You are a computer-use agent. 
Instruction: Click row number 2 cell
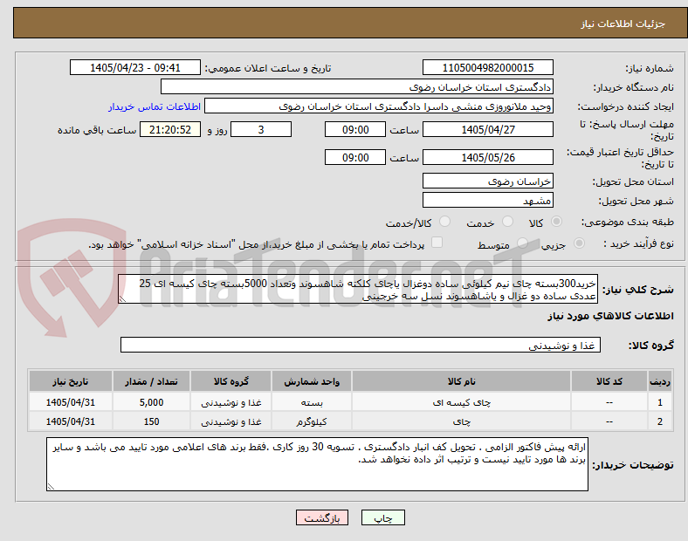pos(660,421)
